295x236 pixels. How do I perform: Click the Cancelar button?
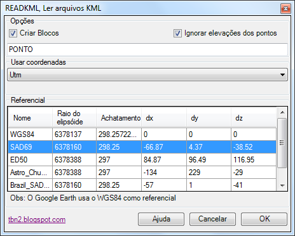pos(212,219)
